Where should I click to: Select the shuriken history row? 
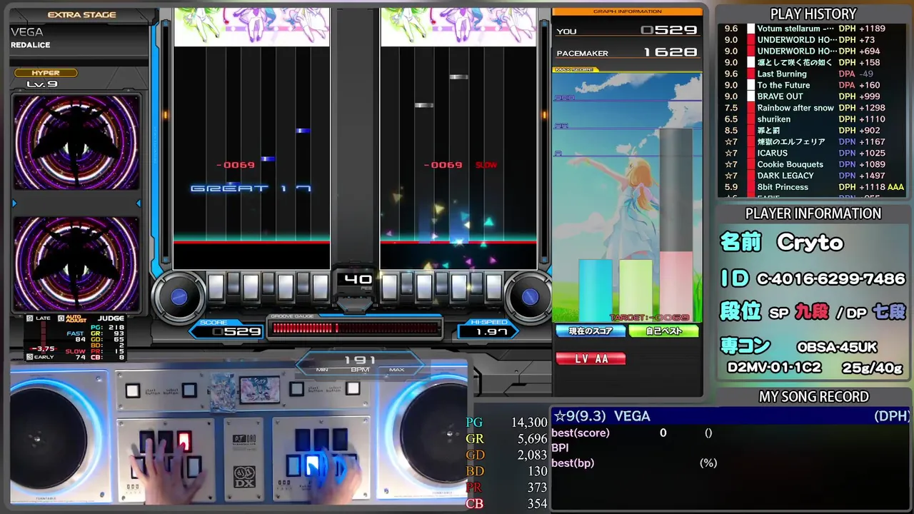tap(813, 119)
